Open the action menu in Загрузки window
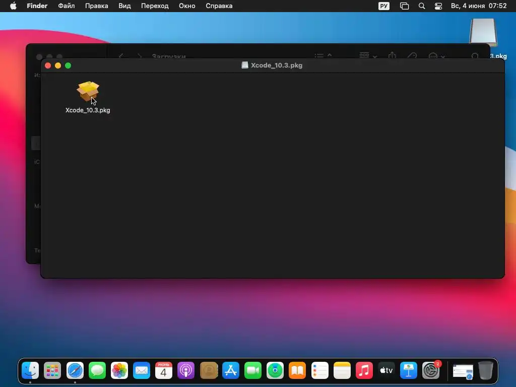Image resolution: width=516 pixels, height=387 pixels. pos(437,56)
